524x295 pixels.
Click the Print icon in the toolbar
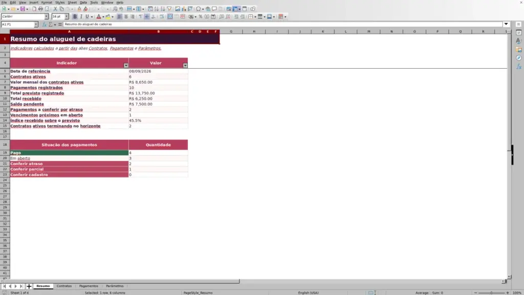40,9
